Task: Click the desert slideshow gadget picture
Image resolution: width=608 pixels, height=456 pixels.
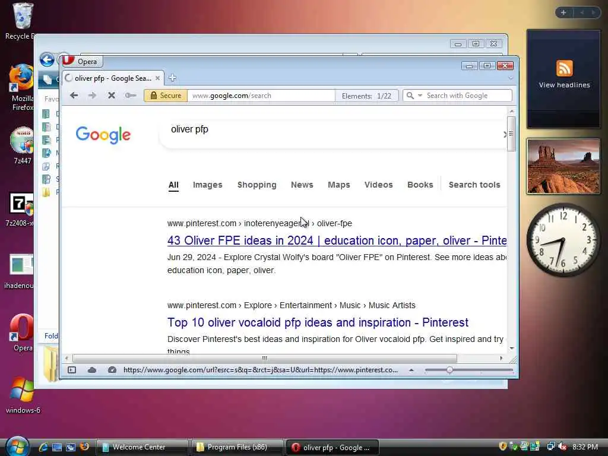Action: coord(563,166)
